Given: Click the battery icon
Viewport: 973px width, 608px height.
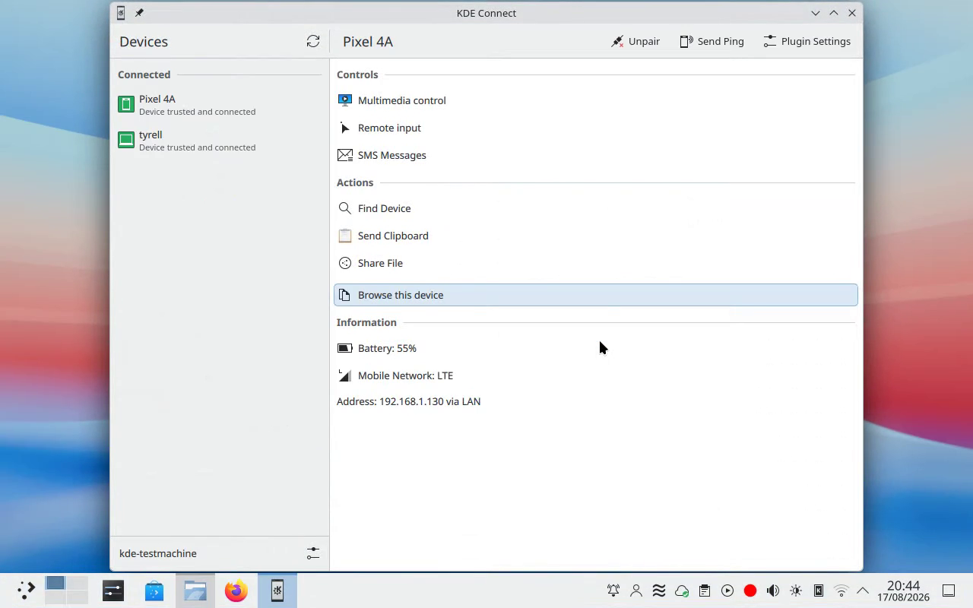Looking at the screenshot, I should pyautogui.click(x=345, y=348).
